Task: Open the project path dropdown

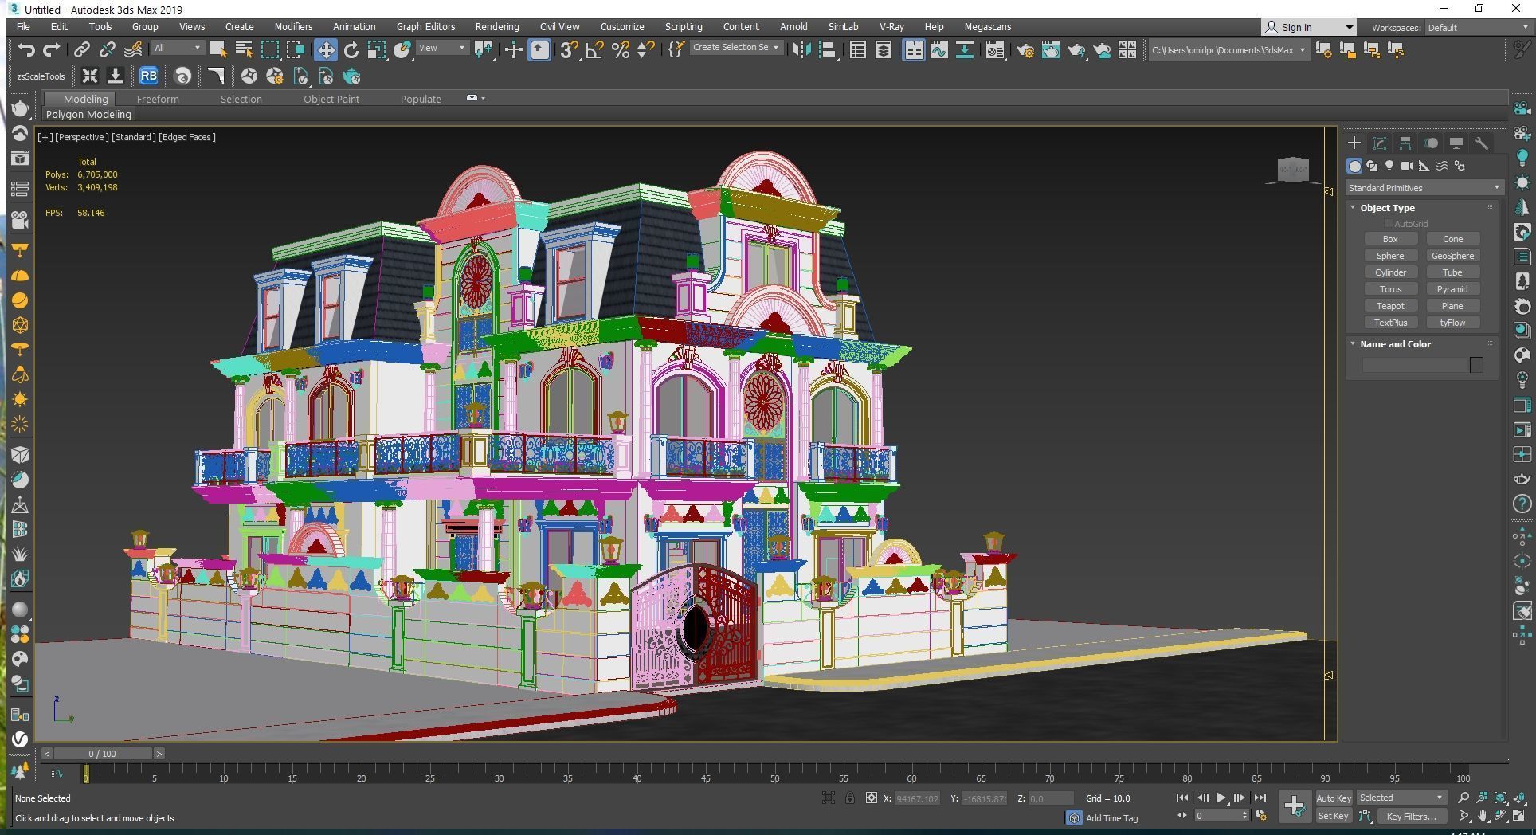Action: 1228,50
